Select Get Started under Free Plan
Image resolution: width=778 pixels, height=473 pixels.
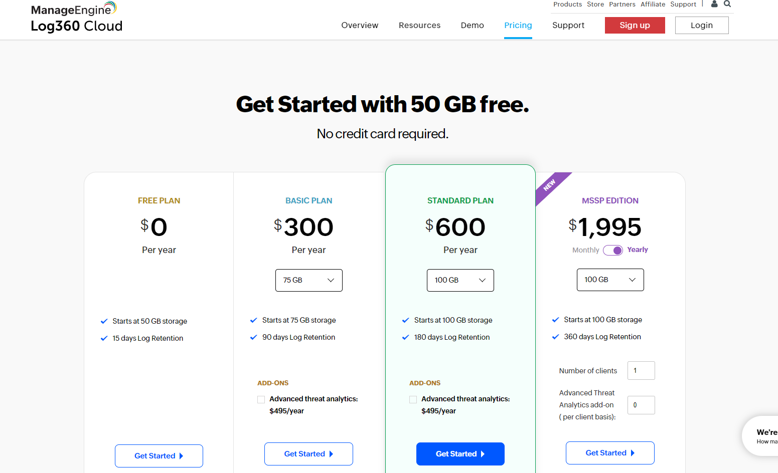click(159, 456)
